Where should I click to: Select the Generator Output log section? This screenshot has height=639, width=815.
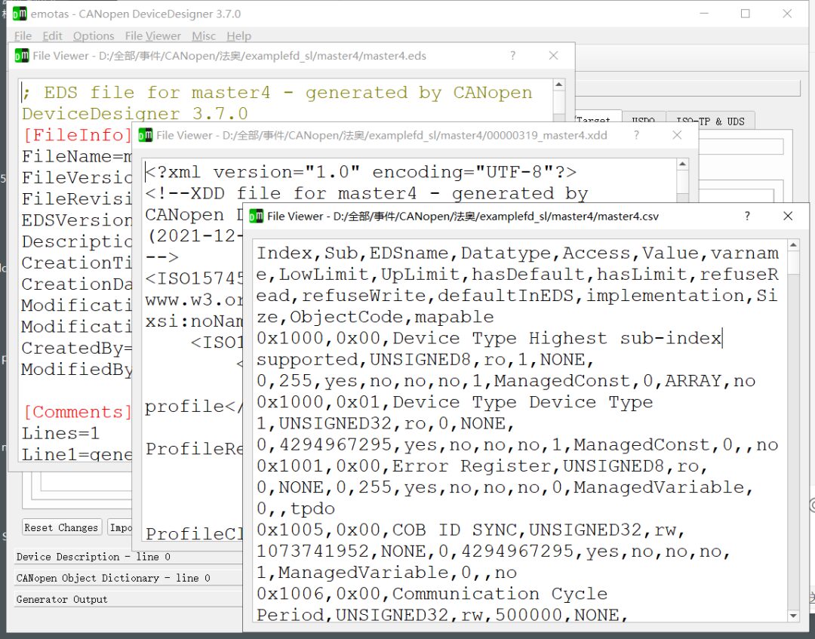pos(128,599)
